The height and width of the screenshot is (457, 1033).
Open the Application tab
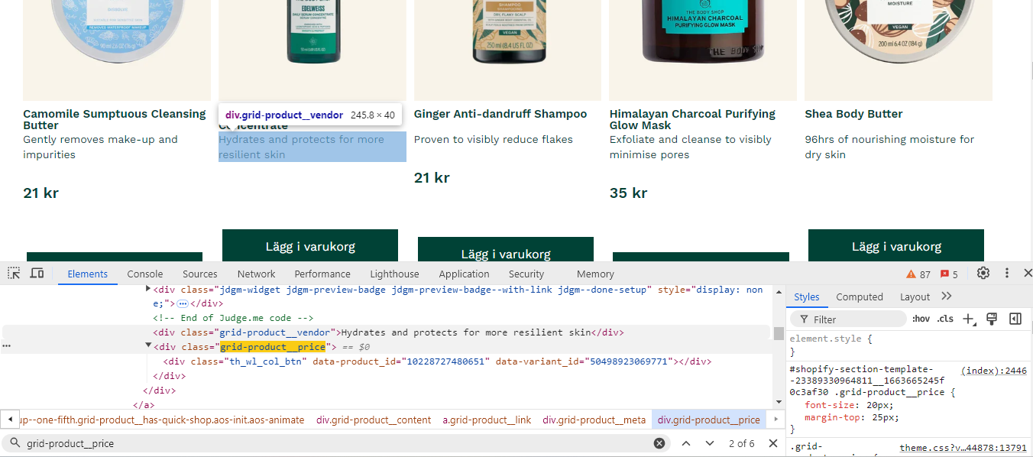click(464, 274)
